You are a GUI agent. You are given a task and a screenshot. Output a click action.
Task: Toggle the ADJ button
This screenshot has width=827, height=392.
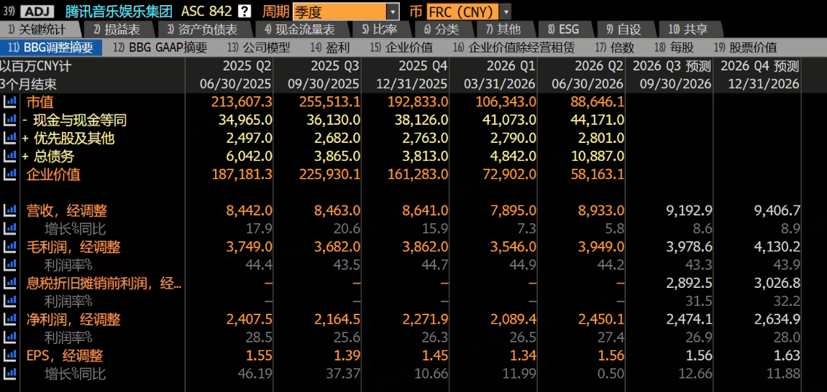(35, 11)
